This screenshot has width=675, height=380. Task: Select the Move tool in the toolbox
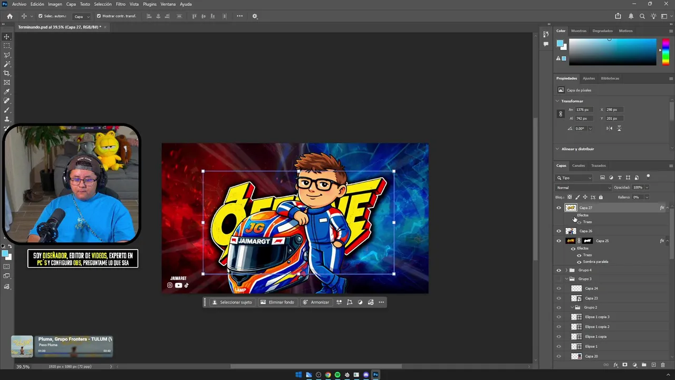[7, 37]
